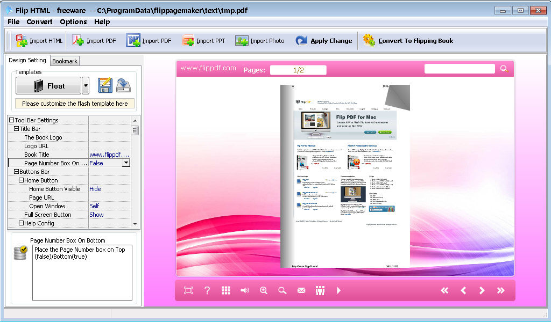This screenshot has height=322, width=551.
Task: Click the search input field in the flipbook top bar
Action: click(460, 69)
